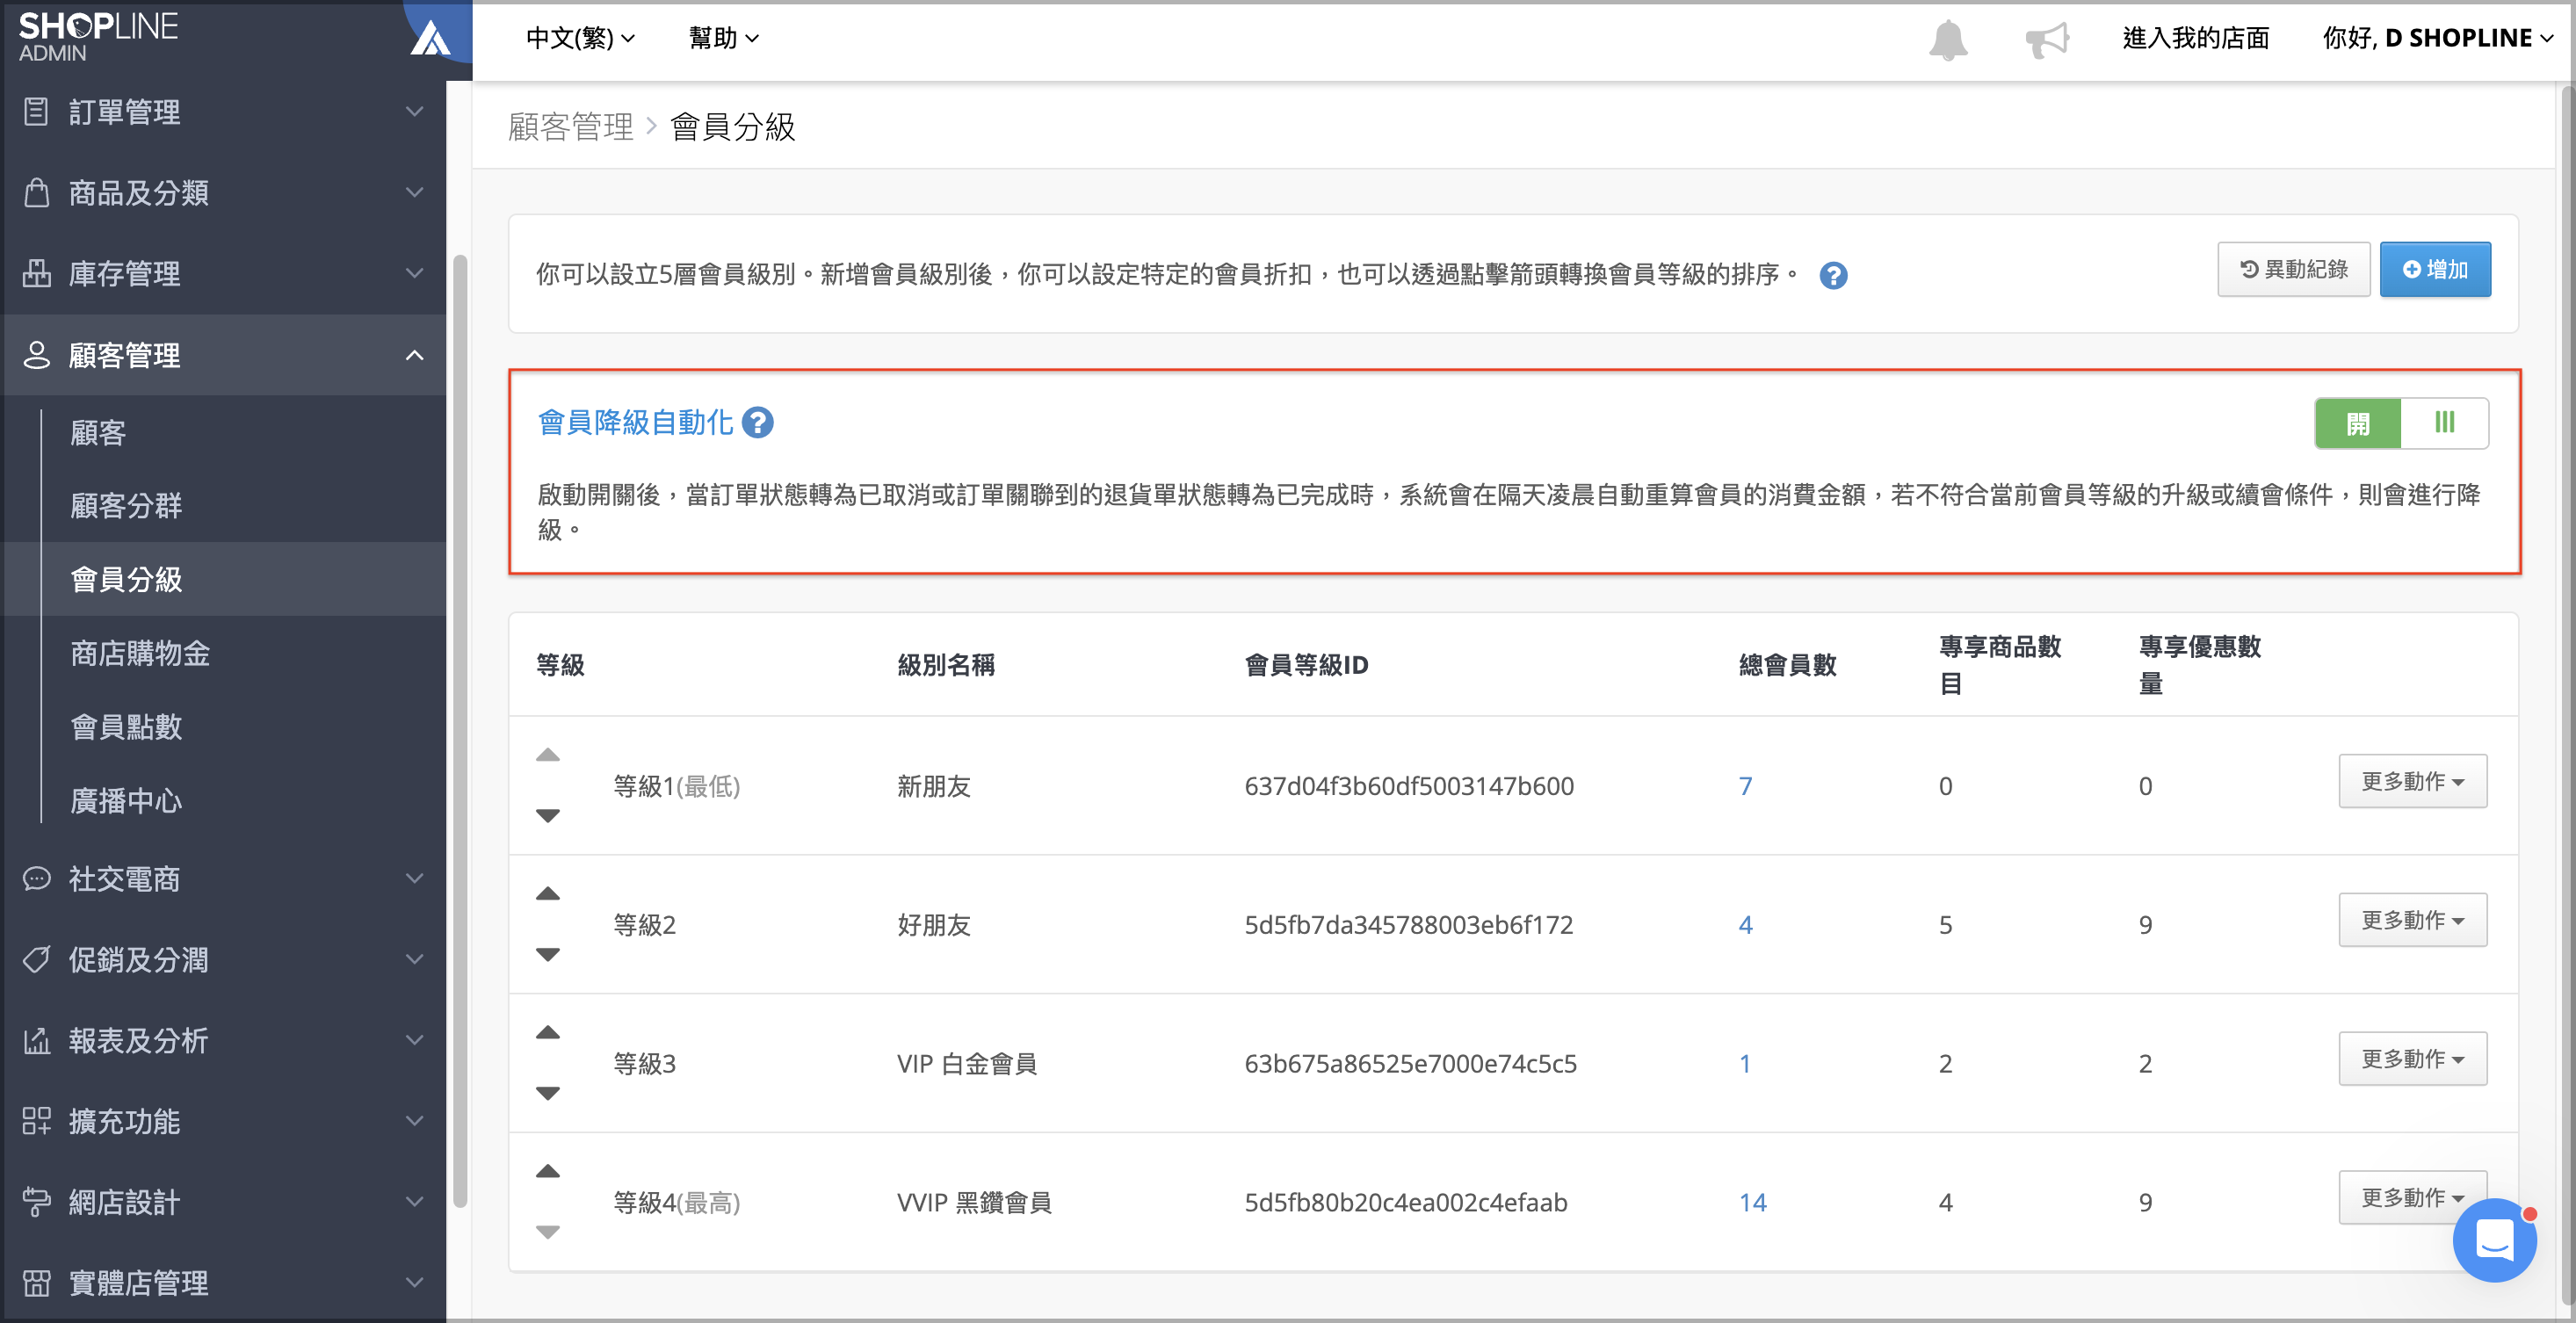Click the 訂單管理 clipboard icon
The width and height of the screenshot is (2576, 1323).
tap(36, 111)
